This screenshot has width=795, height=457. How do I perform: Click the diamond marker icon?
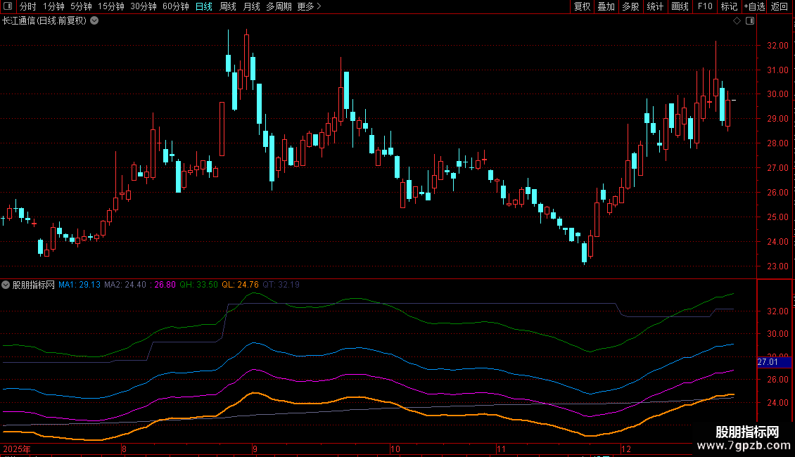(x=737, y=21)
